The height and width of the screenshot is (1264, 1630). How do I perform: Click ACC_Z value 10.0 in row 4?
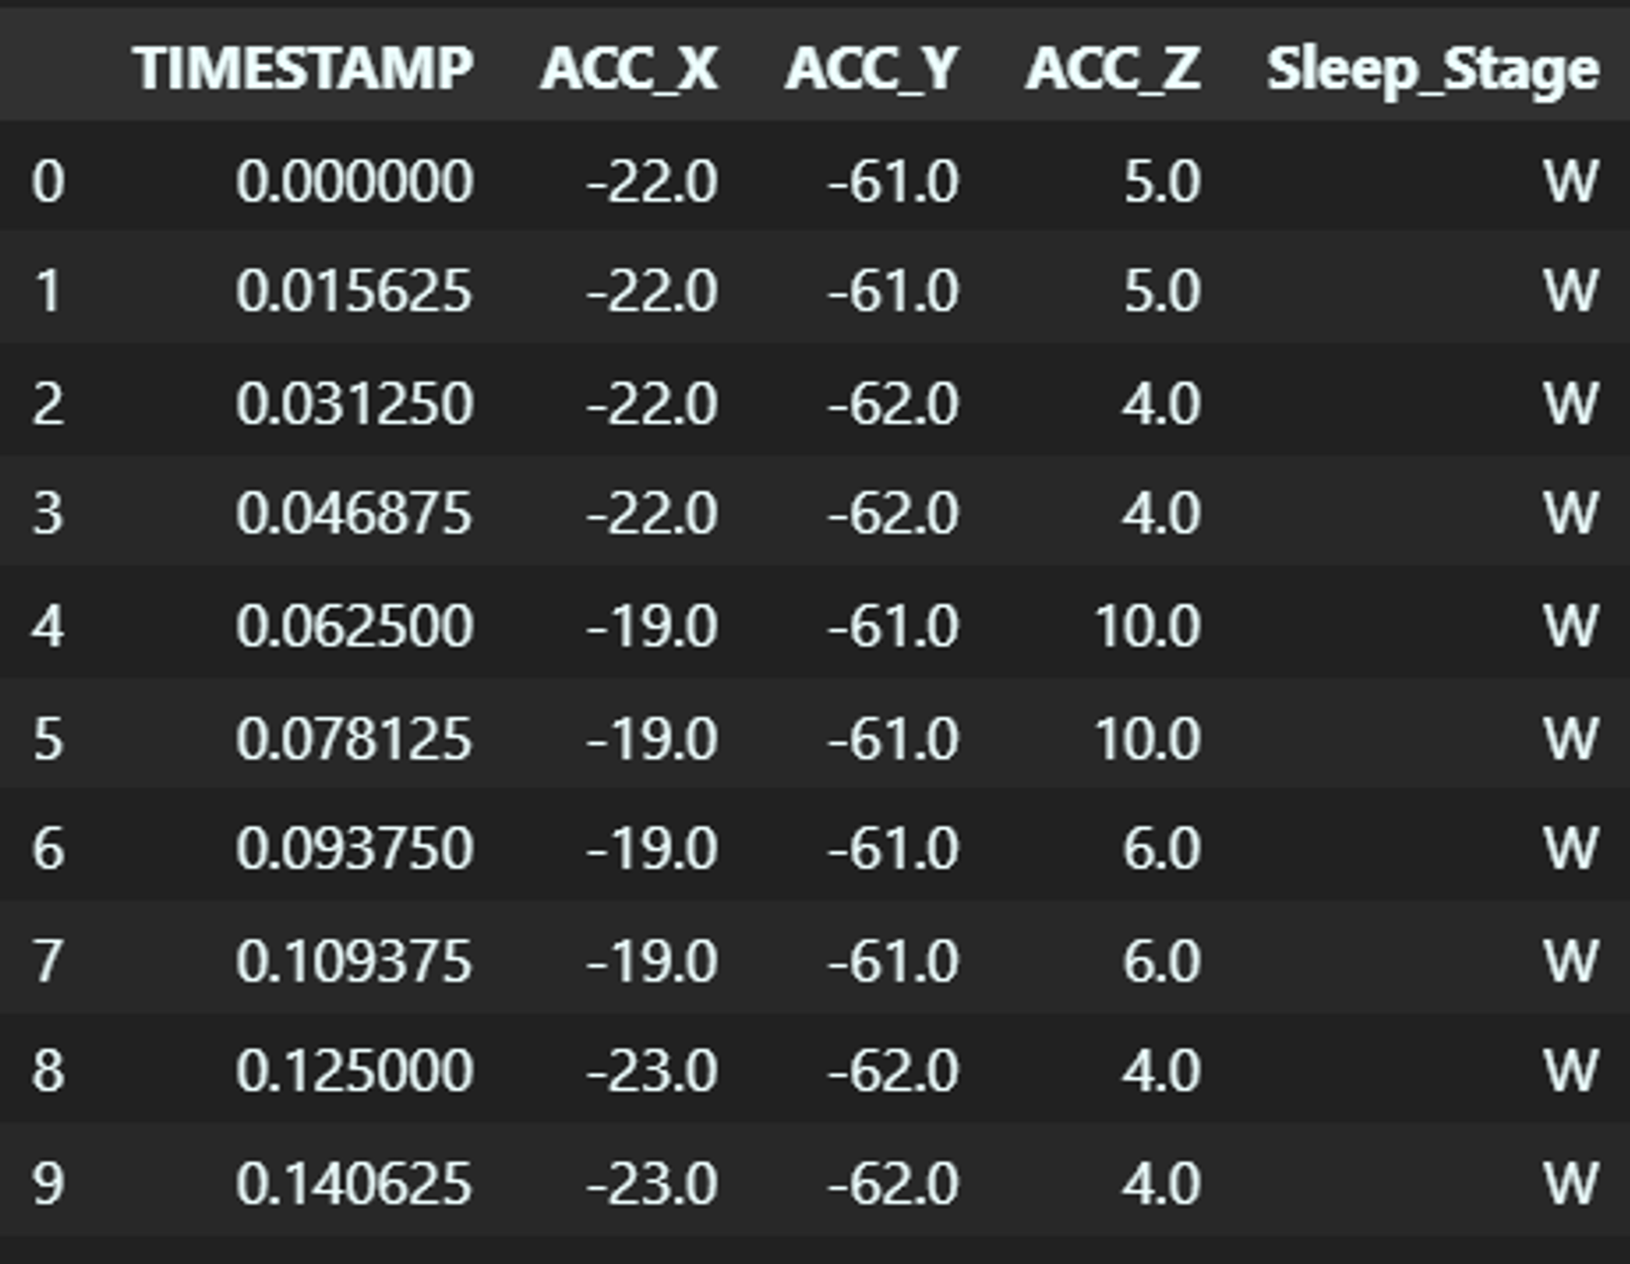pos(1148,627)
